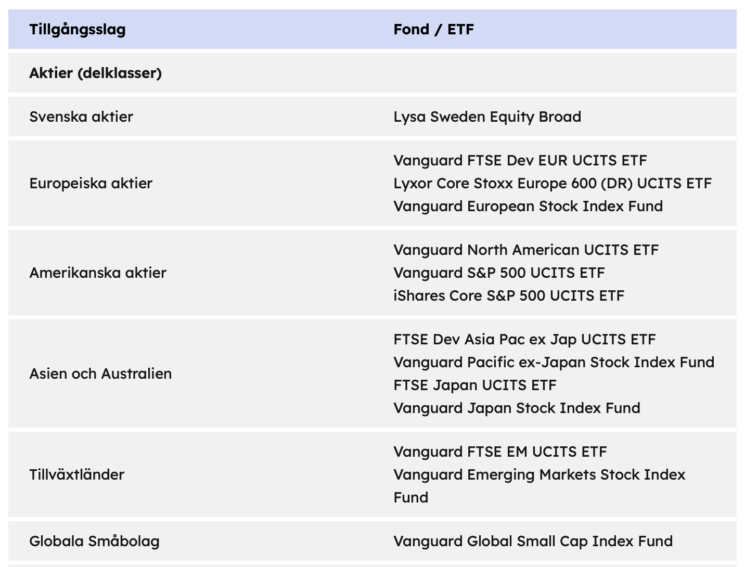The width and height of the screenshot is (745, 567).
Task: Select Lysa Sweden Equity Broad fund
Action: (487, 117)
